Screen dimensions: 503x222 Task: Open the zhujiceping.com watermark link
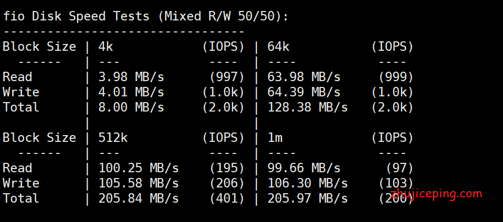tap(436, 194)
